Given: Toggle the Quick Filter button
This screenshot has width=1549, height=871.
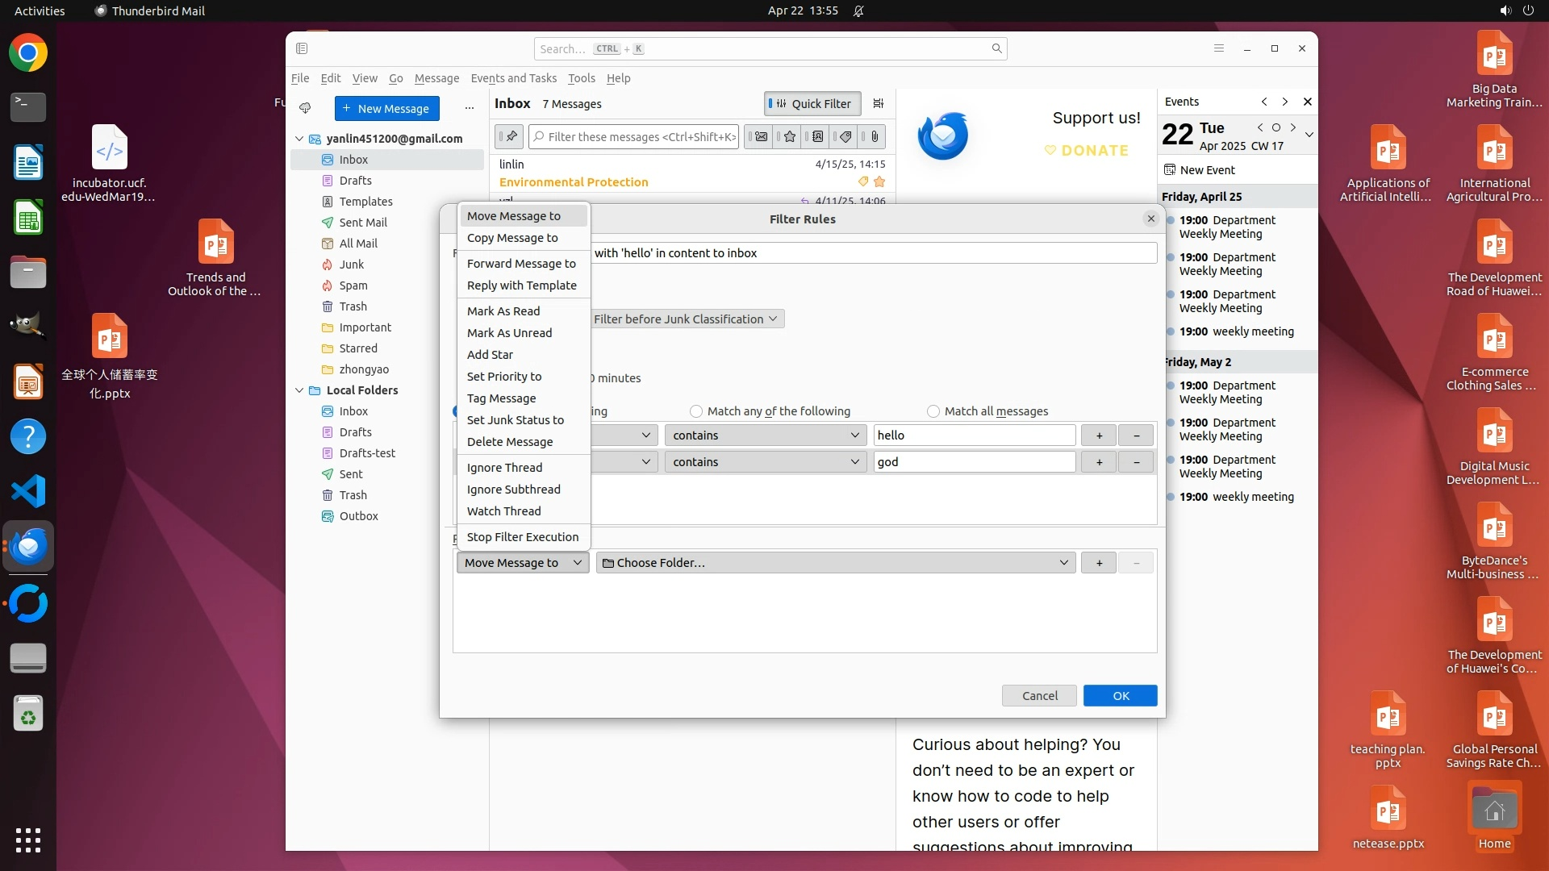Looking at the screenshot, I should [x=812, y=103].
